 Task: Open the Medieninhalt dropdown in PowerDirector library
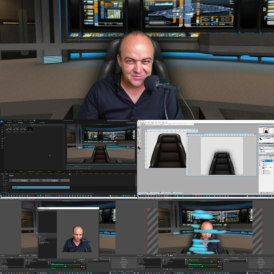[x=17, y=125]
